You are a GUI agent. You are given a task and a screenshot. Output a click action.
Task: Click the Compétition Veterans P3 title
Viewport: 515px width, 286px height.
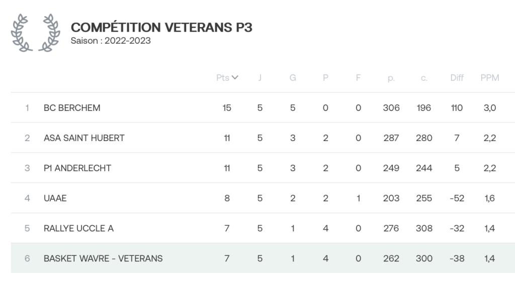[x=161, y=27]
